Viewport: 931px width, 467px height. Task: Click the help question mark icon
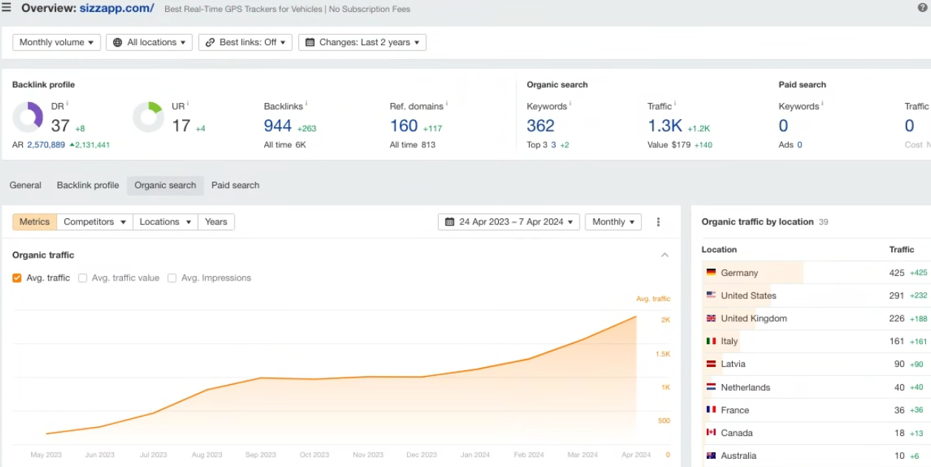[x=922, y=7]
